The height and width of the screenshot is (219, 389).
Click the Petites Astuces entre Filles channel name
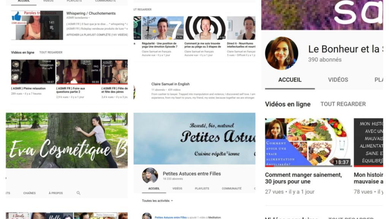click(x=192, y=173)
